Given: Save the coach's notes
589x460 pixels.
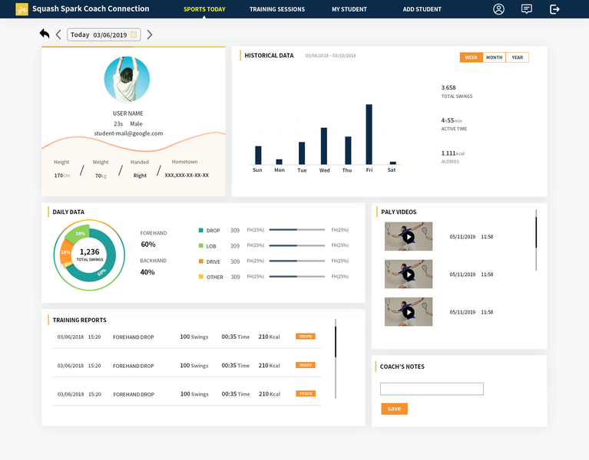Looking at the screenshot, I should click(x=394, y=409).
